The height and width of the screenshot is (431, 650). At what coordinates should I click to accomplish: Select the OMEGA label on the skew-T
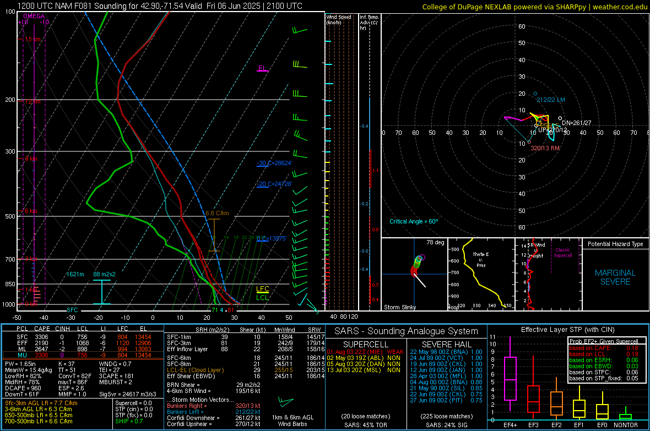(x=34, y=16)
